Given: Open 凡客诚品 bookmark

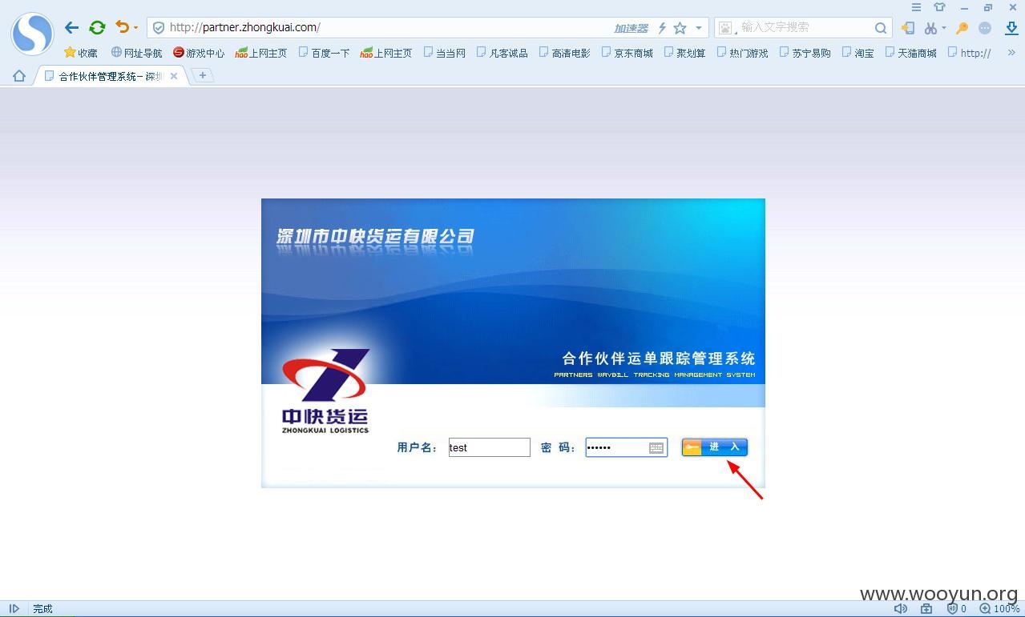Looking at the screenshot, I should pyautogui.click(x=502, y=53).
